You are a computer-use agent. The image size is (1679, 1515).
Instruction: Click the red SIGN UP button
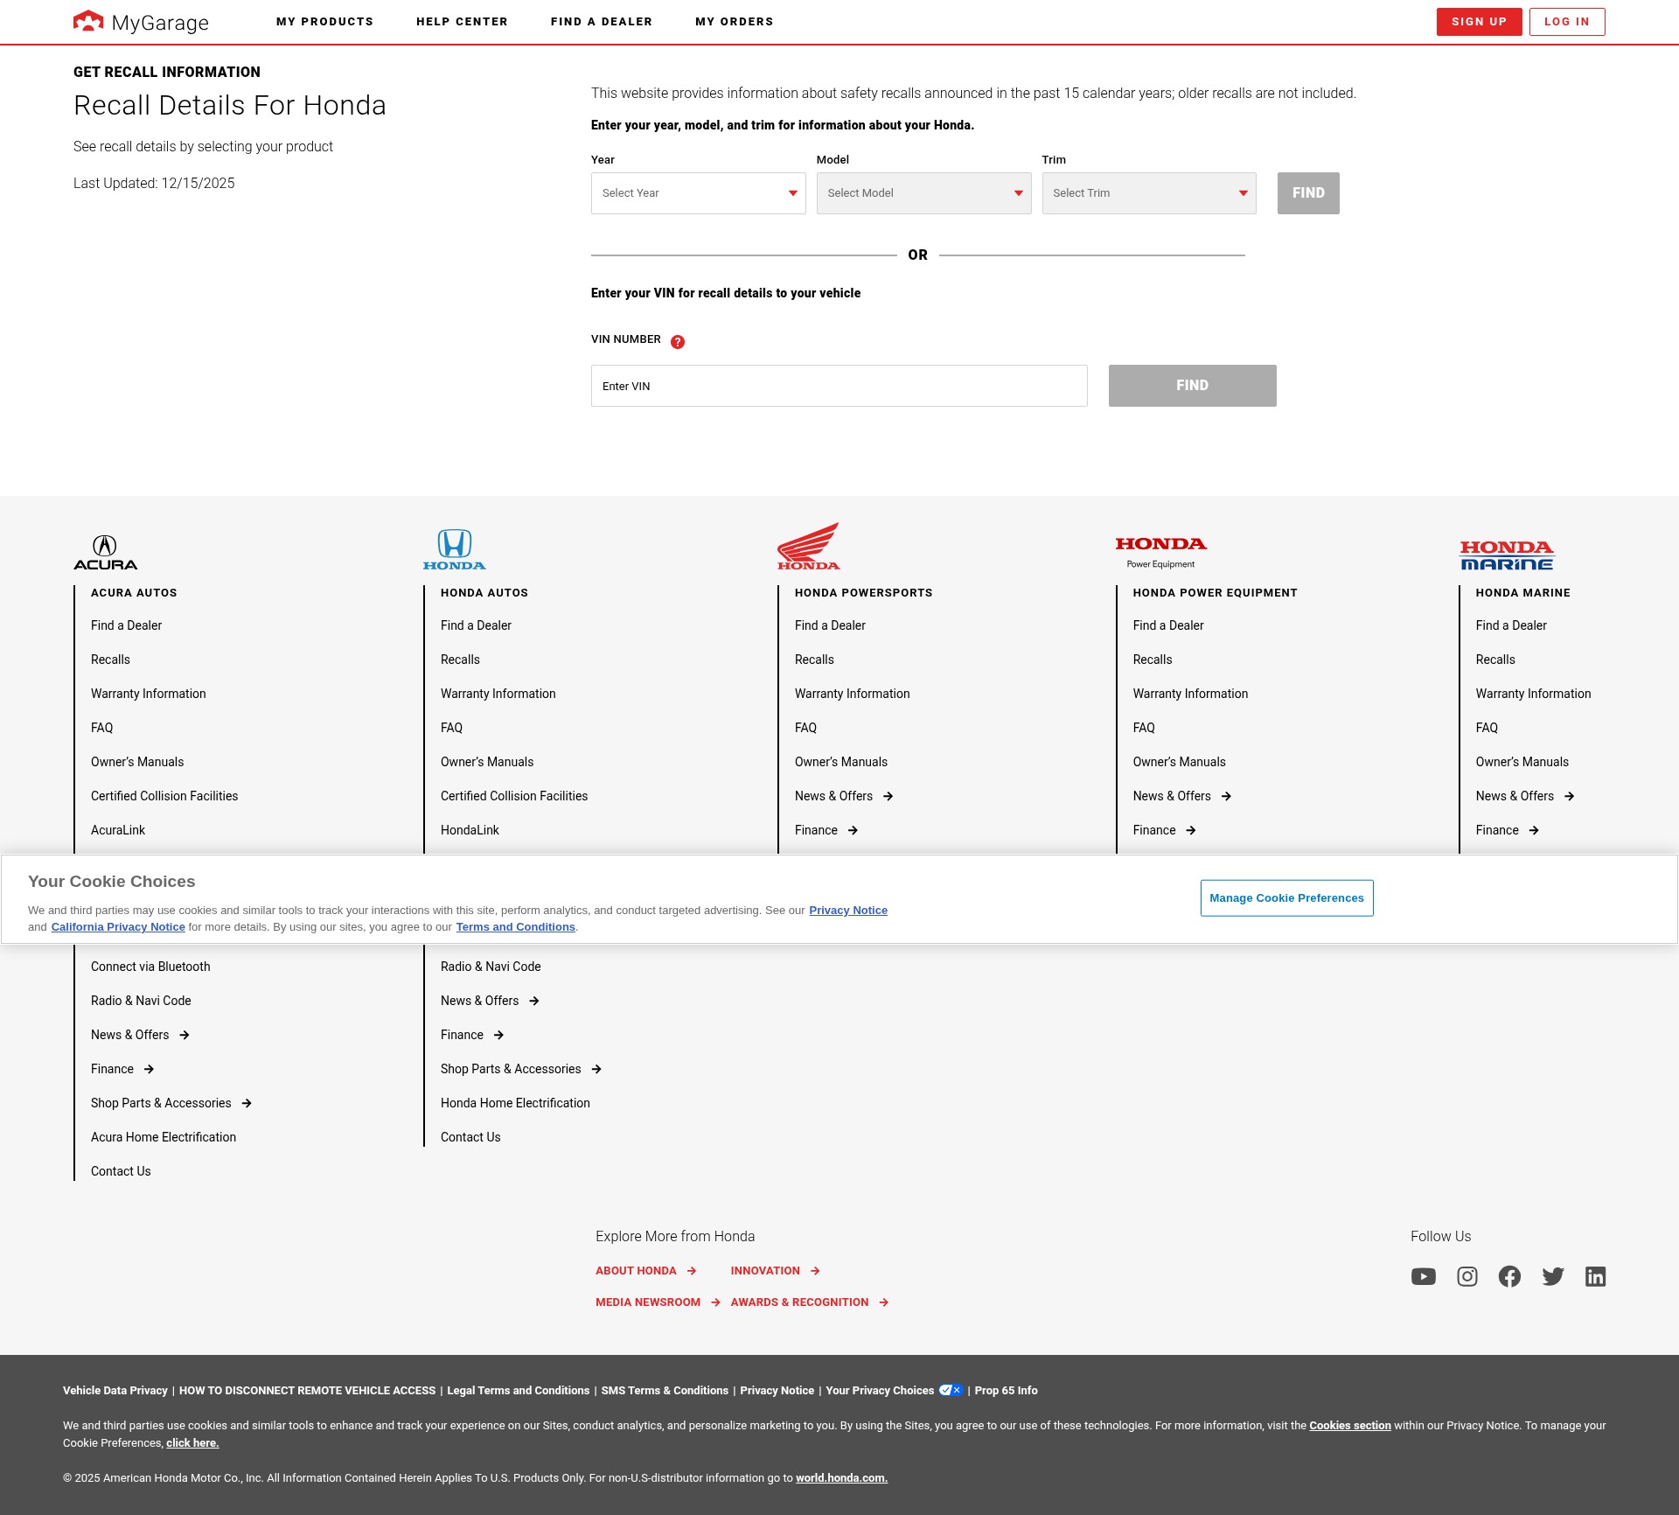tap(1480, 22)
